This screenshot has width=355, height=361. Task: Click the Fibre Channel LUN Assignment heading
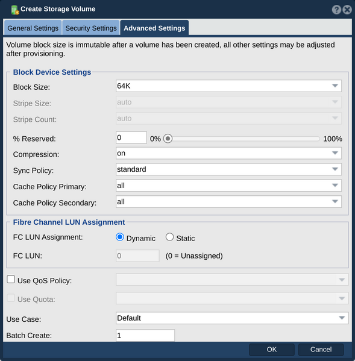(x=69, y=222)
